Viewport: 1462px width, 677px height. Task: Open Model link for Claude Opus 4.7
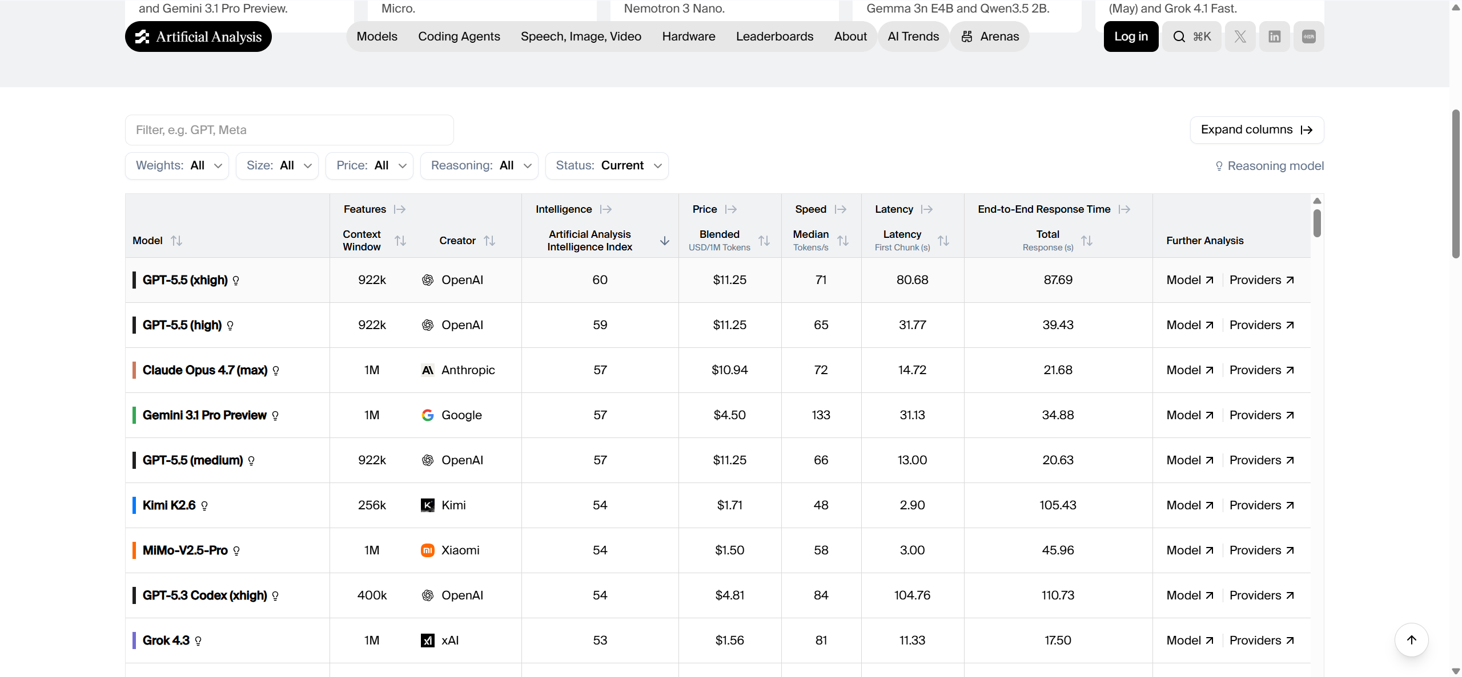[1190, 370]
